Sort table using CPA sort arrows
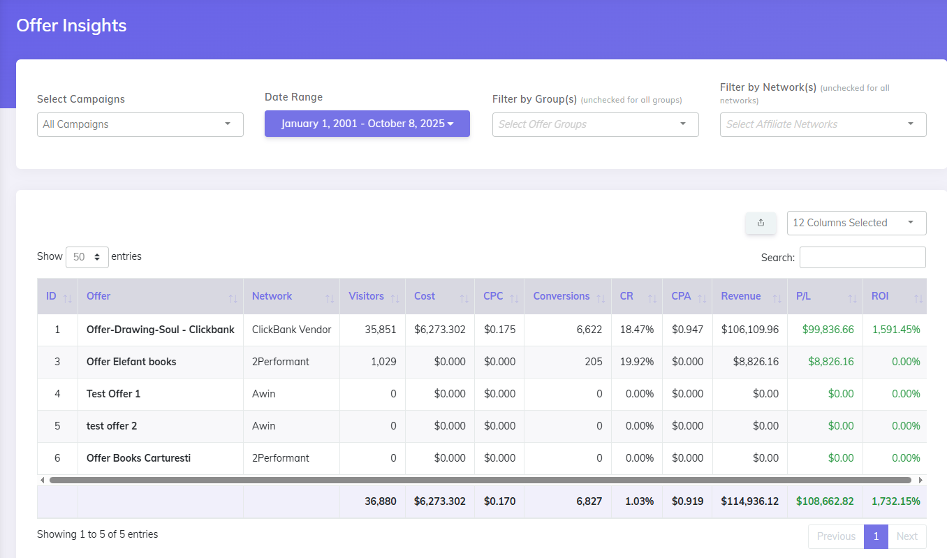 click(702, 296)
